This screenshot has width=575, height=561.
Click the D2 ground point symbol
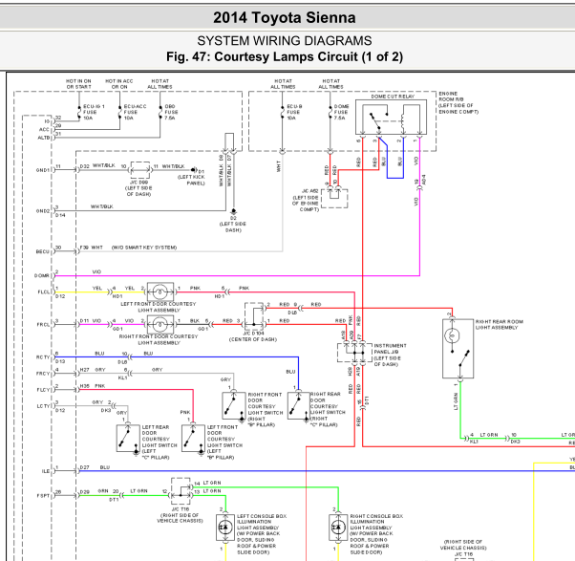pyautogui.click(x=233, y=212)
